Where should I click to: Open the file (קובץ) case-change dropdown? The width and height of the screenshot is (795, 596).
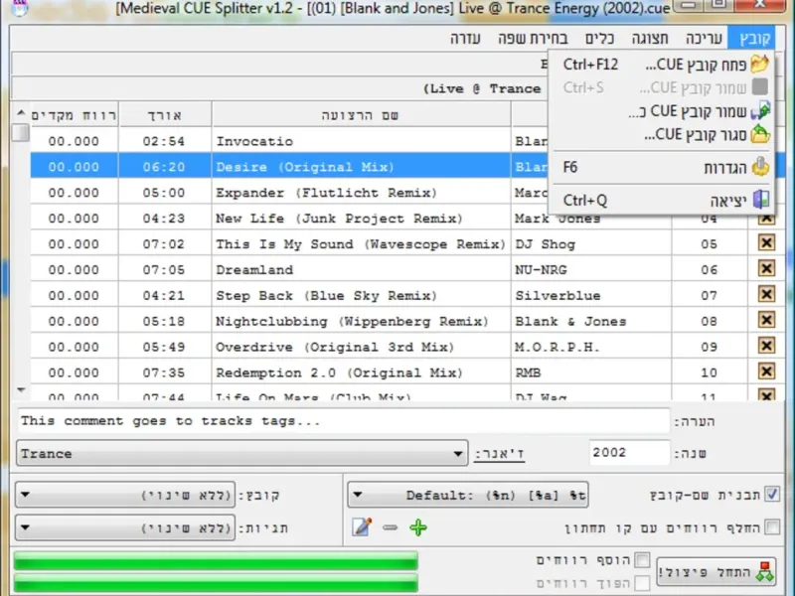point(125,495)
